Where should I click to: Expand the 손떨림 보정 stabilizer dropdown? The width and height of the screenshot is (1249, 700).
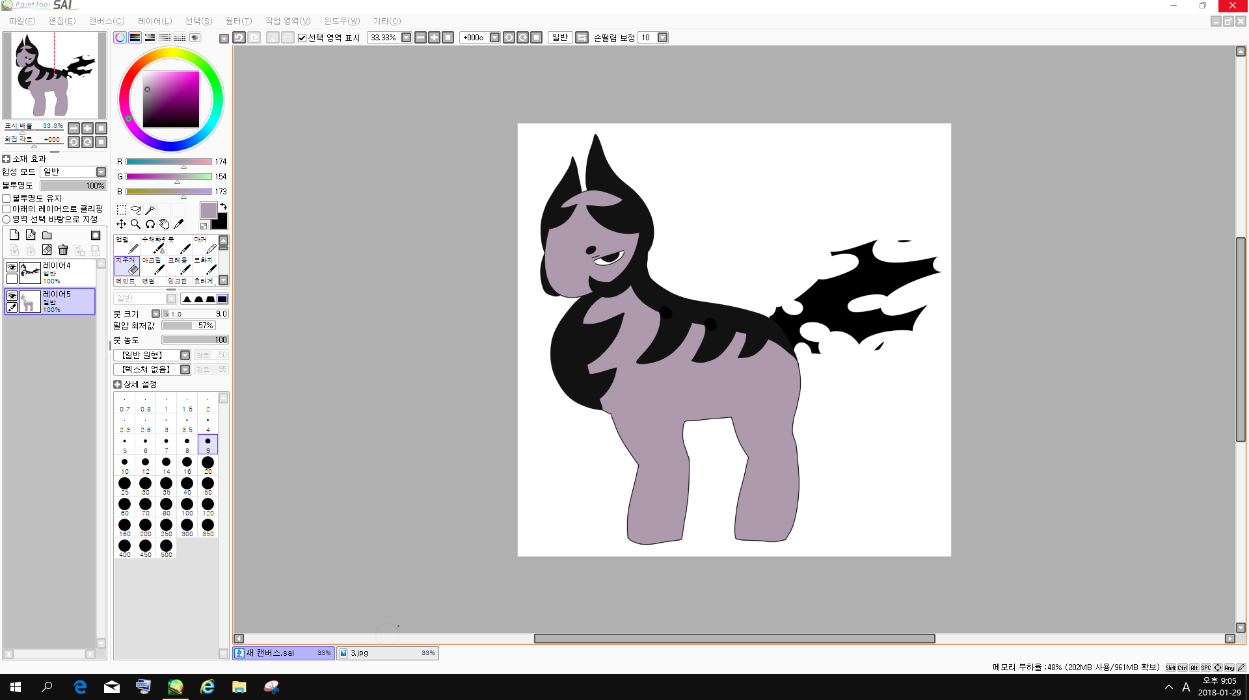tap(662, 38)
